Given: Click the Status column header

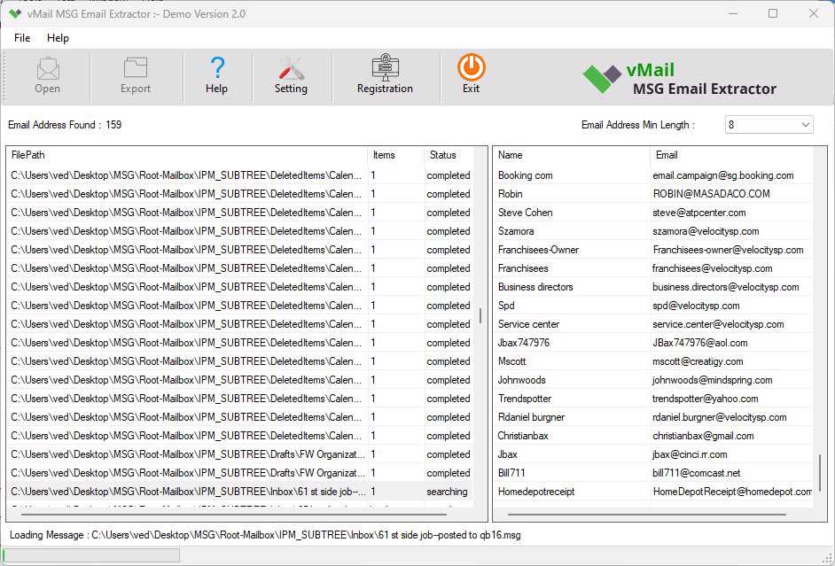Looking at the screenshot, I should pos(449,155).
